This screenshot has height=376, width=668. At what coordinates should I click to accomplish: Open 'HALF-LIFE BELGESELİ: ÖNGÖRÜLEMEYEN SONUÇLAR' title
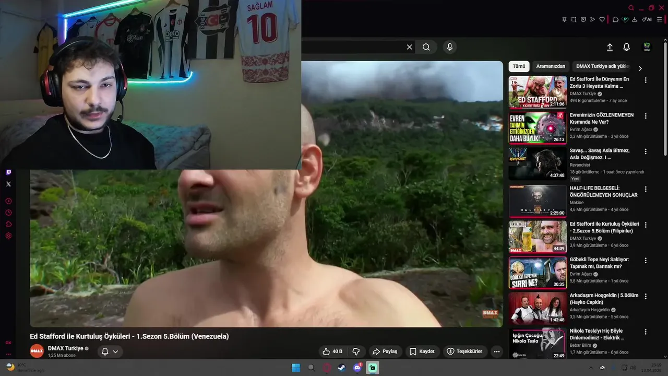(603, 192)
